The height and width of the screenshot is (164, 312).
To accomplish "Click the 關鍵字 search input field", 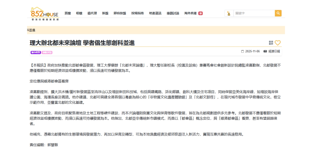I will tap(254, 13).
